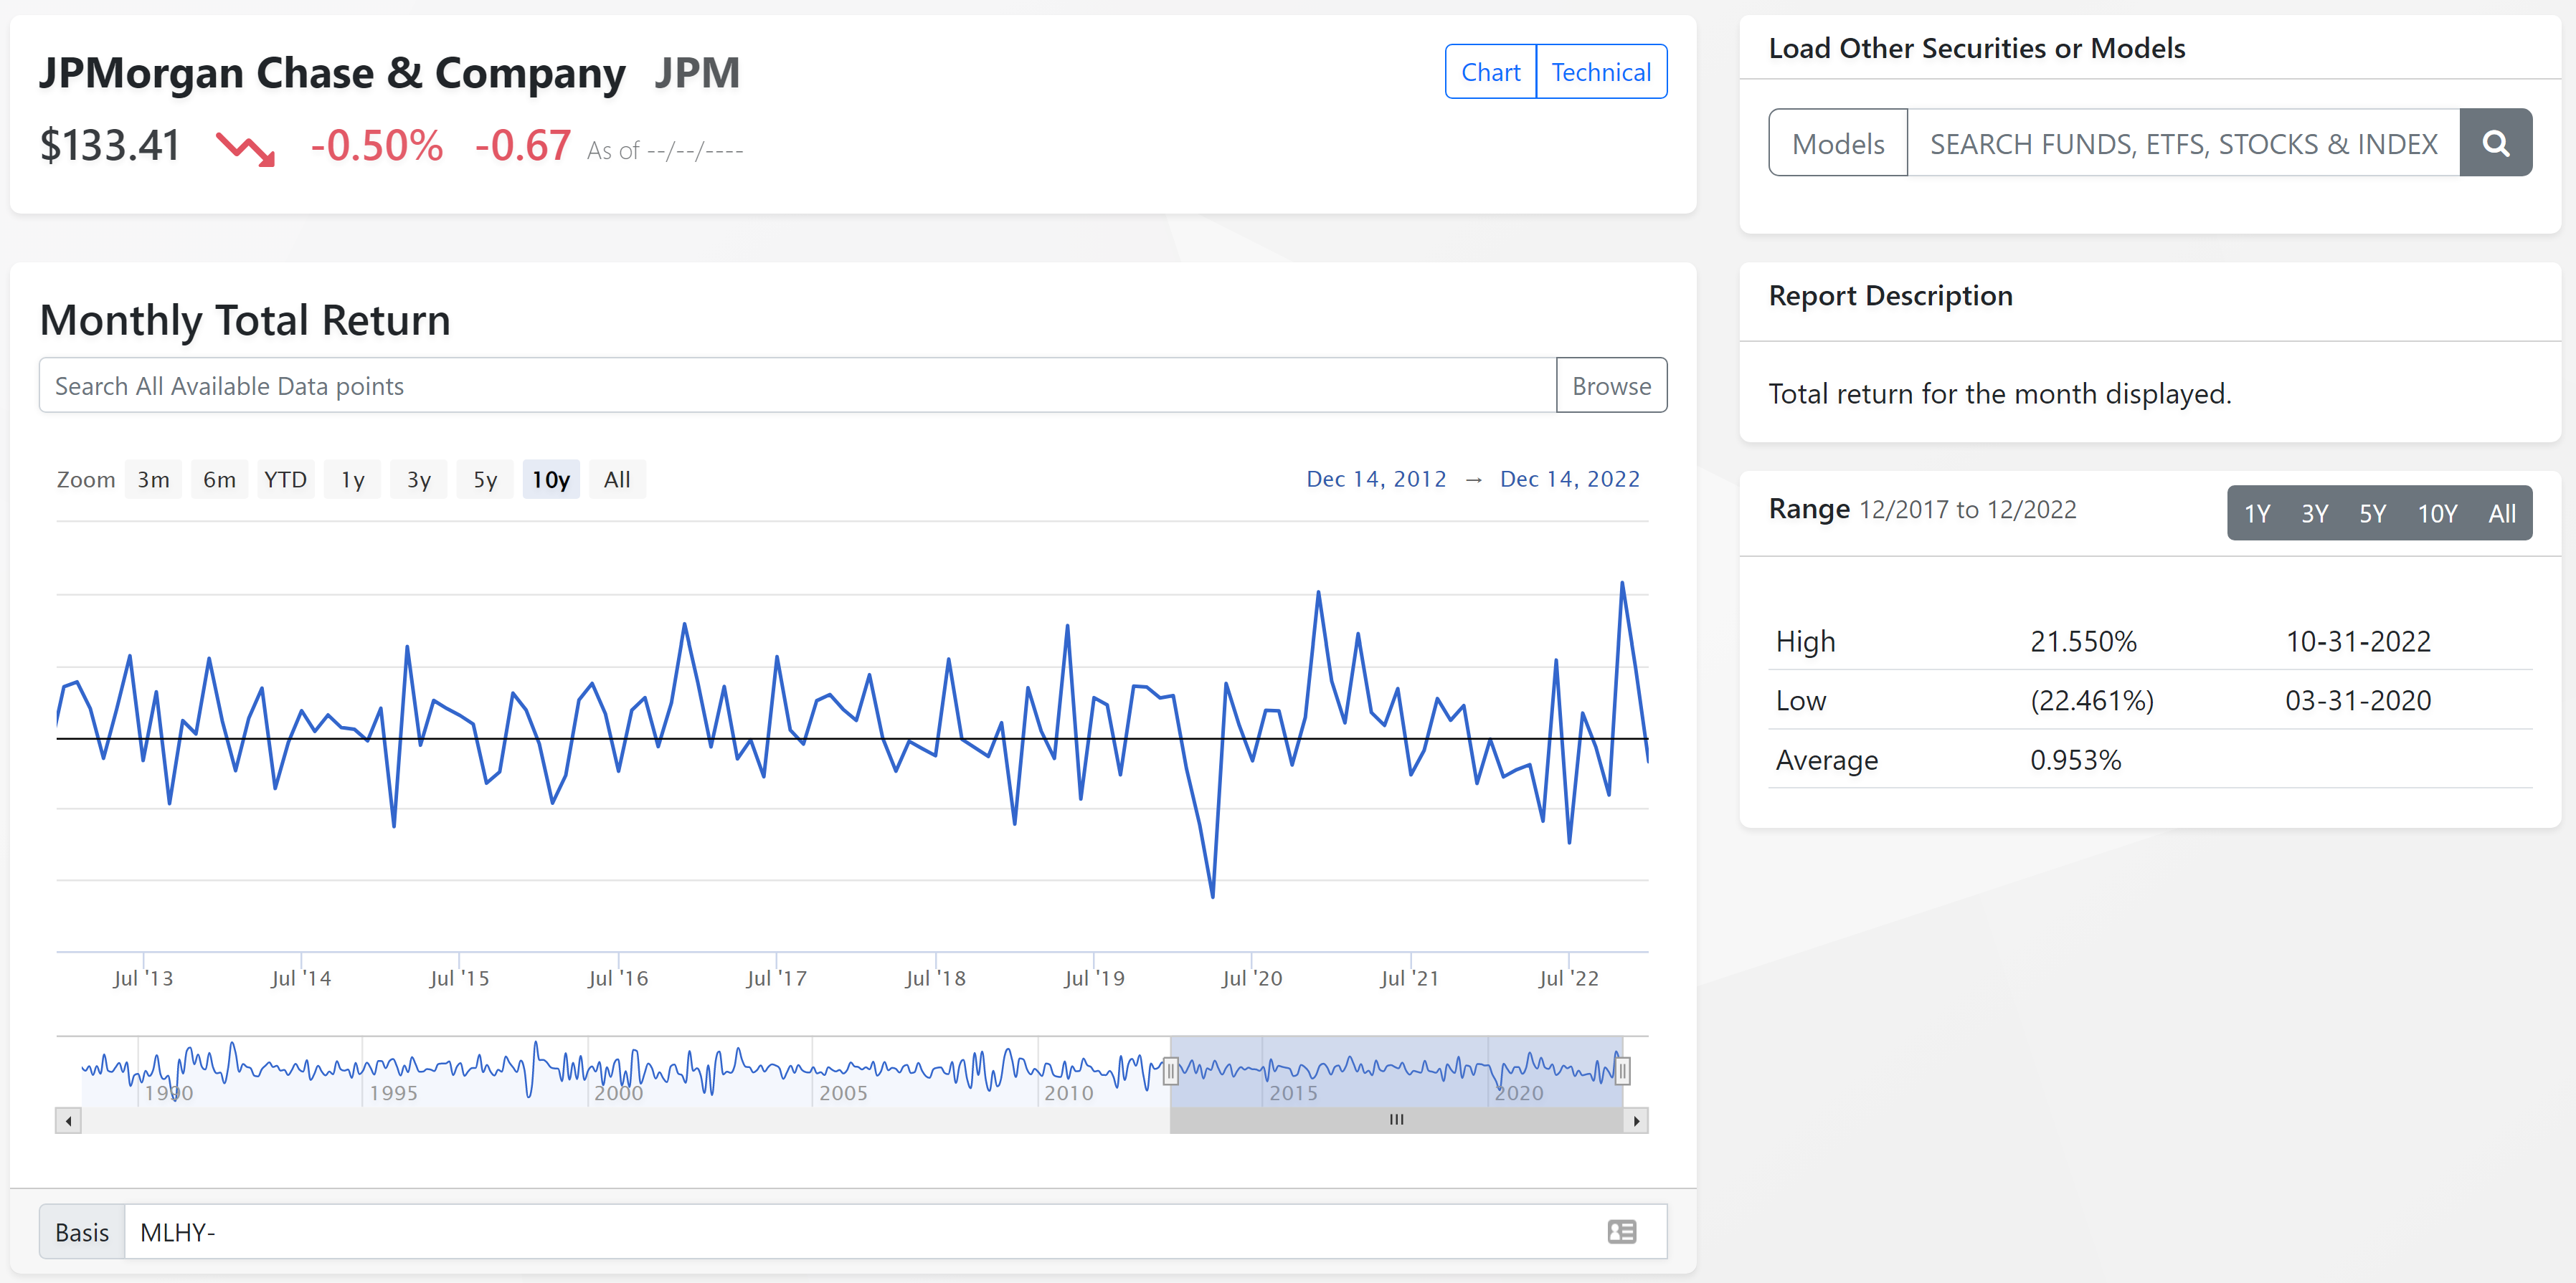Click the search funds, ETFs, stocks field

[x=2183, y=143]
